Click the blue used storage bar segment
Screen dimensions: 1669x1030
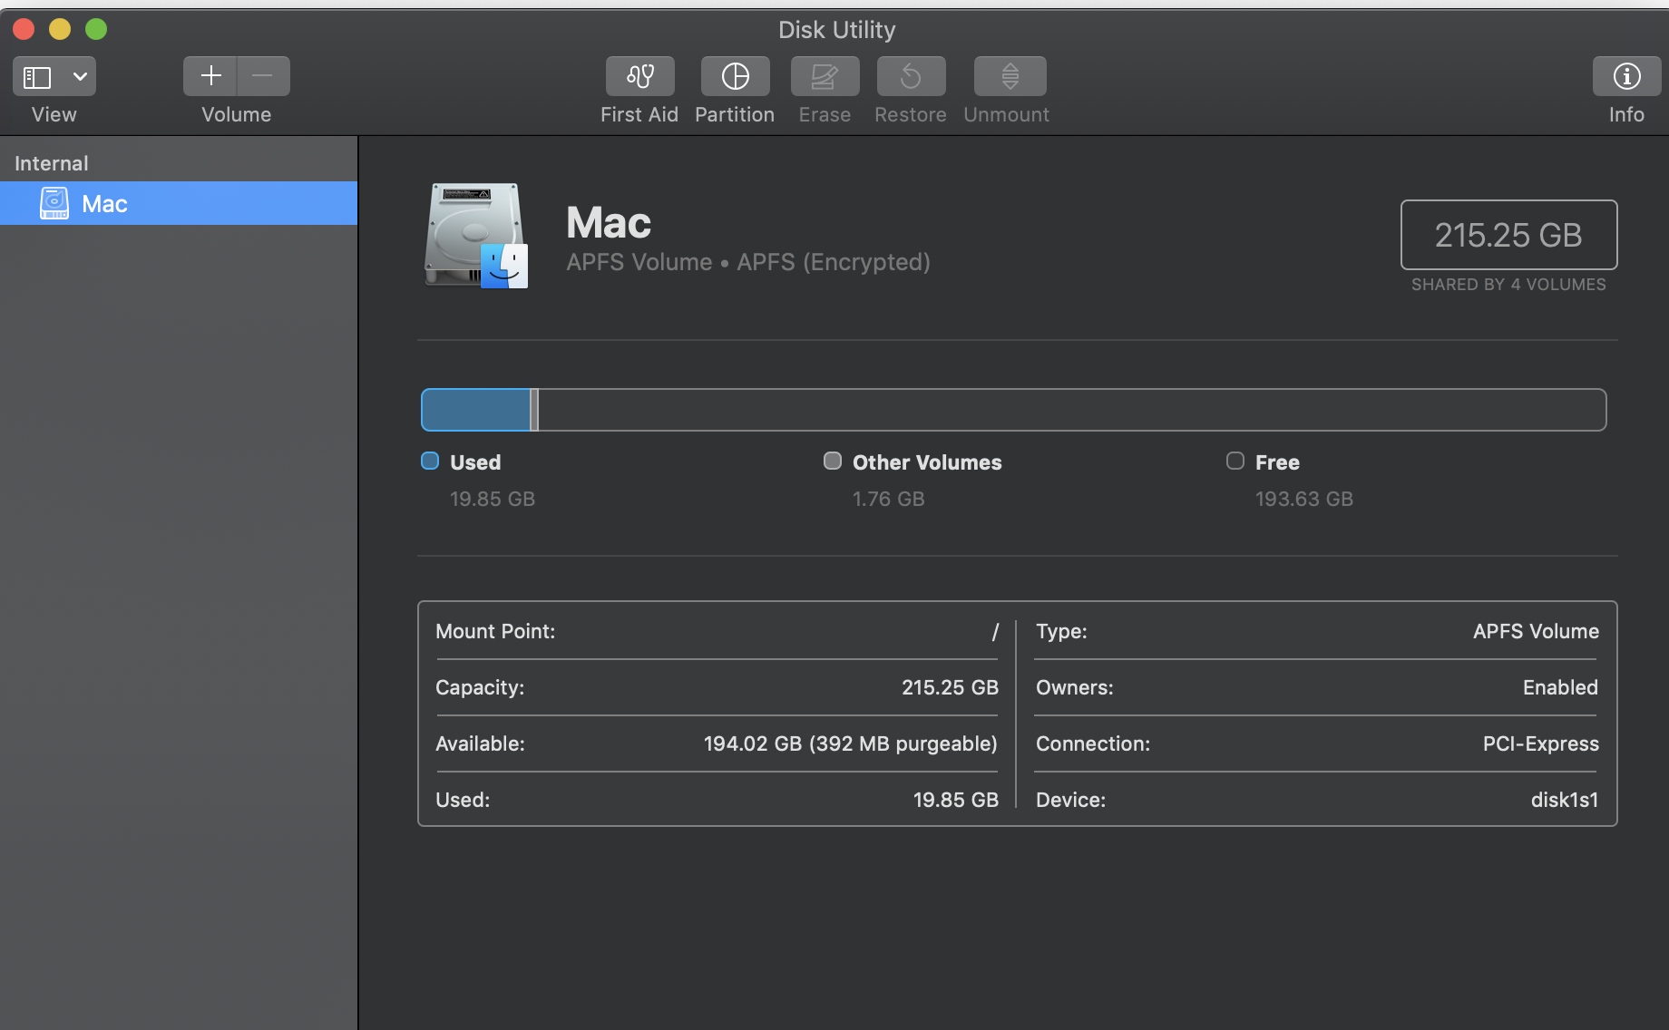coord(476,410)
